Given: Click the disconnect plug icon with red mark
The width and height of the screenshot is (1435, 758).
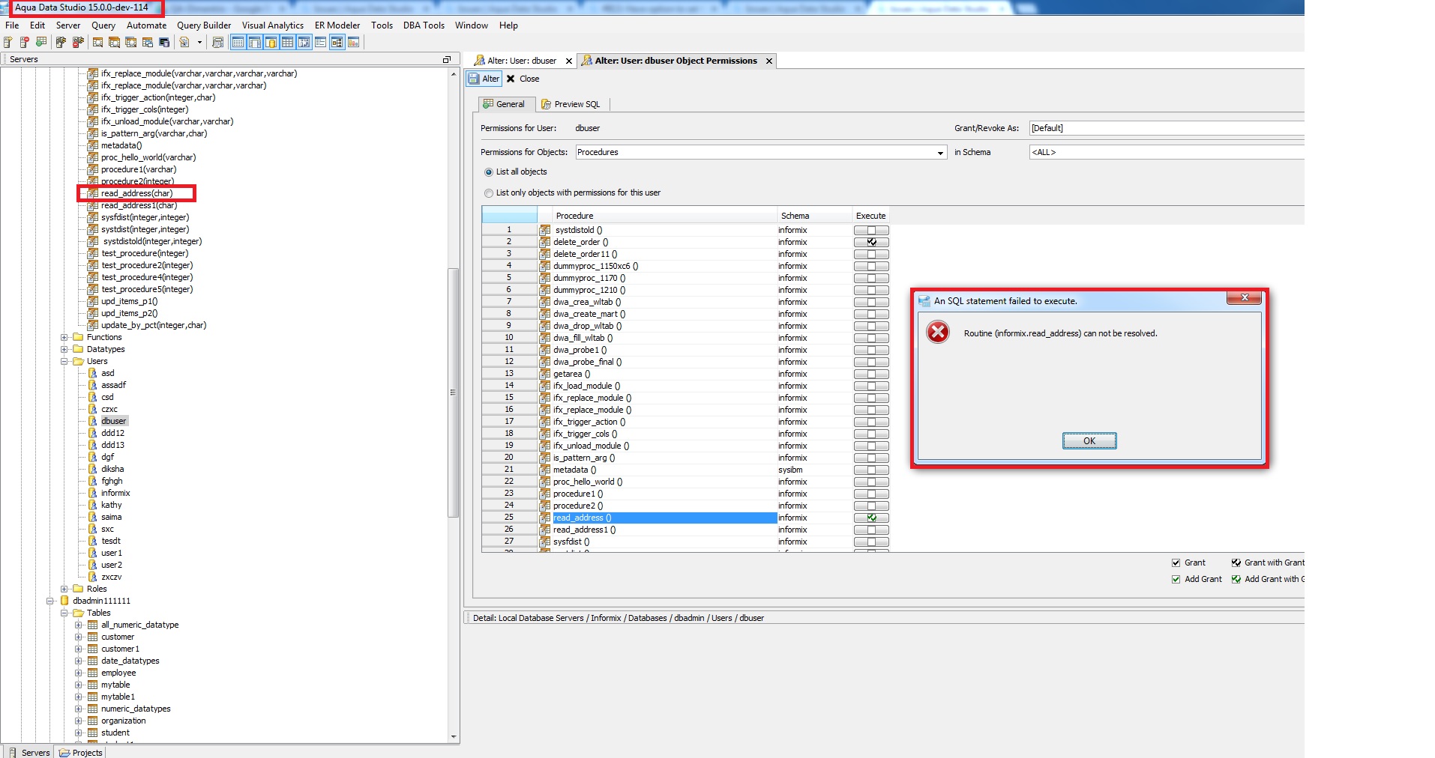Looking at the screenshot, I should pos(78,42).
